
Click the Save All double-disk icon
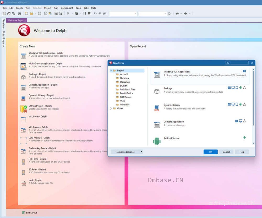click(x=45, y=13)
